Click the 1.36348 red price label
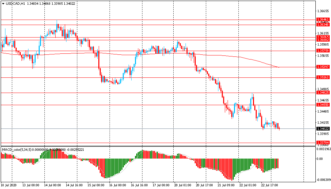Viewport: 331px width, 189px height. click(x=323, y=24)
